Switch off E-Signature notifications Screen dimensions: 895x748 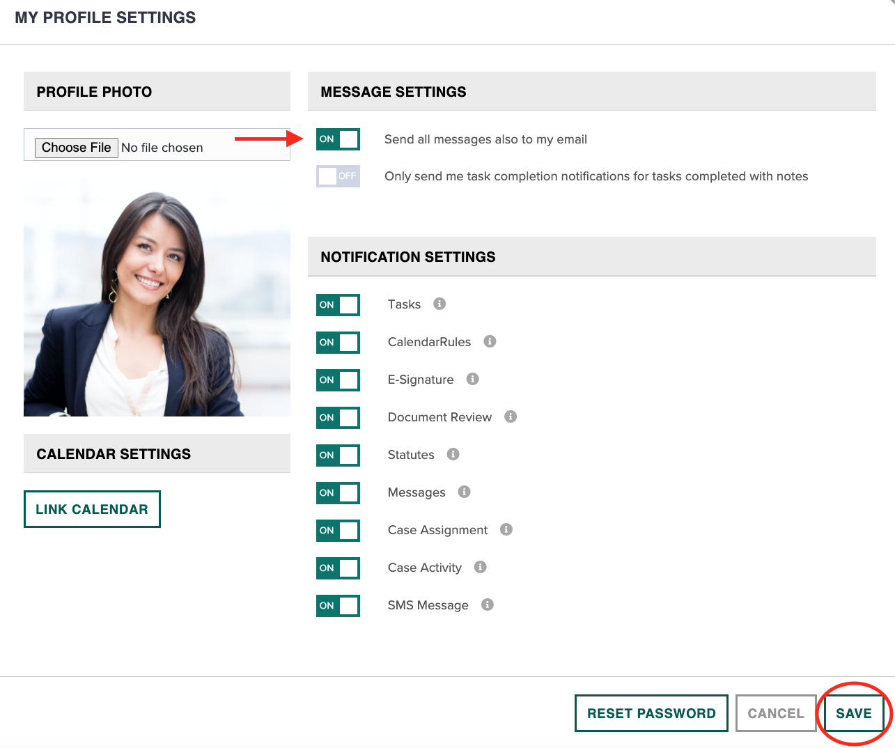(338, 380)
